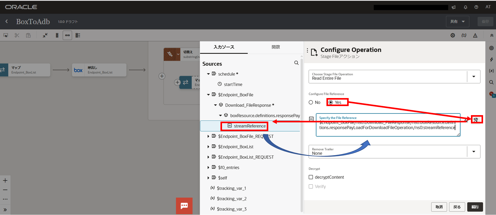Zoom in on the canvas
The image size is (496, 215).
(x=5, y=181)
